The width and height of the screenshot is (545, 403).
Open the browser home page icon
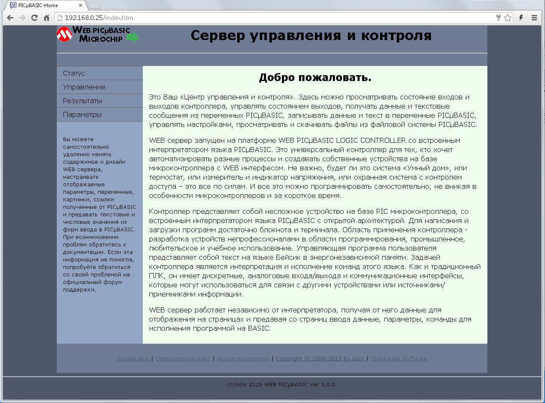(46, 18)
